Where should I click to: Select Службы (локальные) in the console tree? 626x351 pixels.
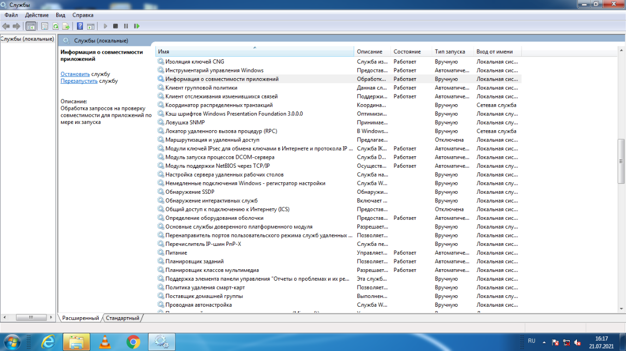(x=28, y=39)
